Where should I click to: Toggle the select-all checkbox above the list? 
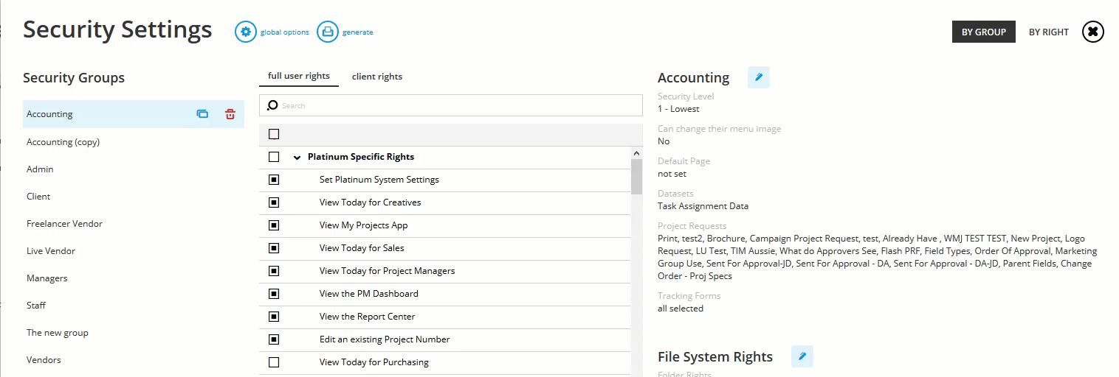coord(274,134)
